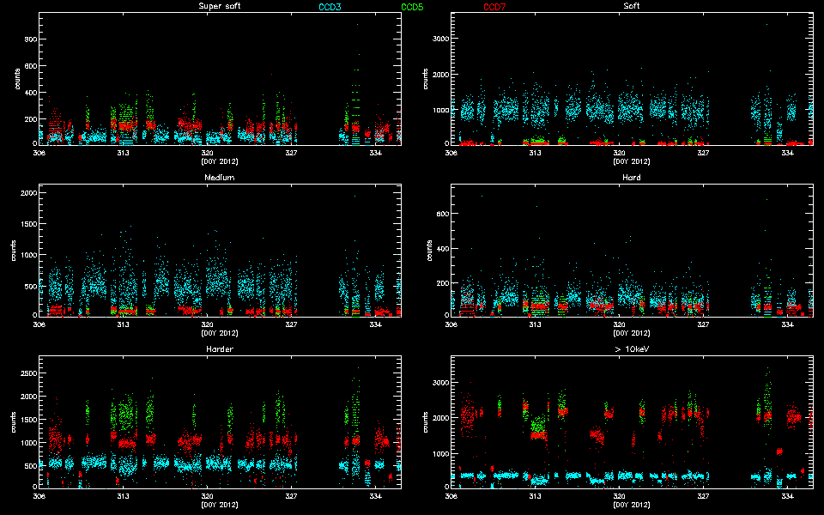
Task: Click the red CCD7 legend label
Action: click(x=494, y=7)
